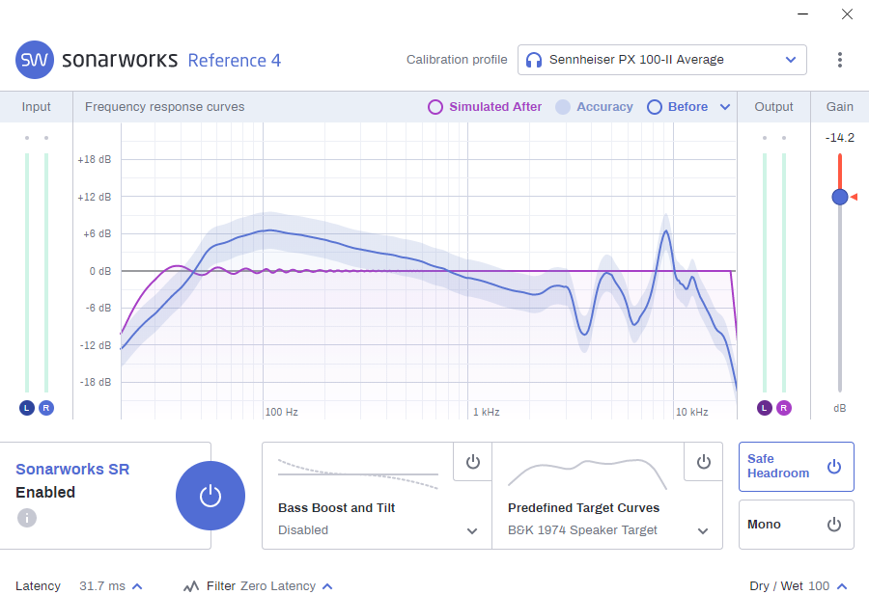Screen dimensions: 869x595
Task: Expand the Bass Boost and Tilt dropdown
Action: (x=472, y=530)
